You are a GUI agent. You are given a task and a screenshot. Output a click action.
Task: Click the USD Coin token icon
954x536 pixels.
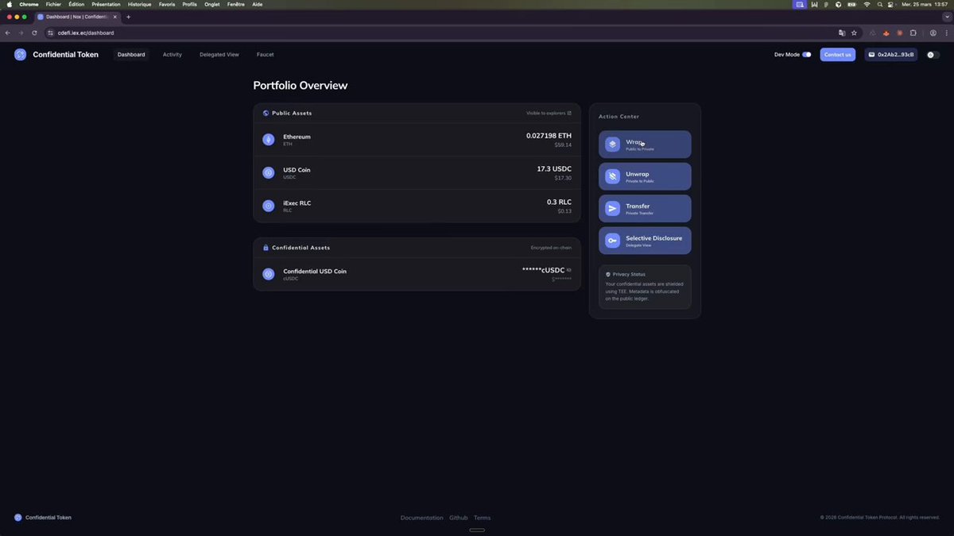tap(269, 172)
